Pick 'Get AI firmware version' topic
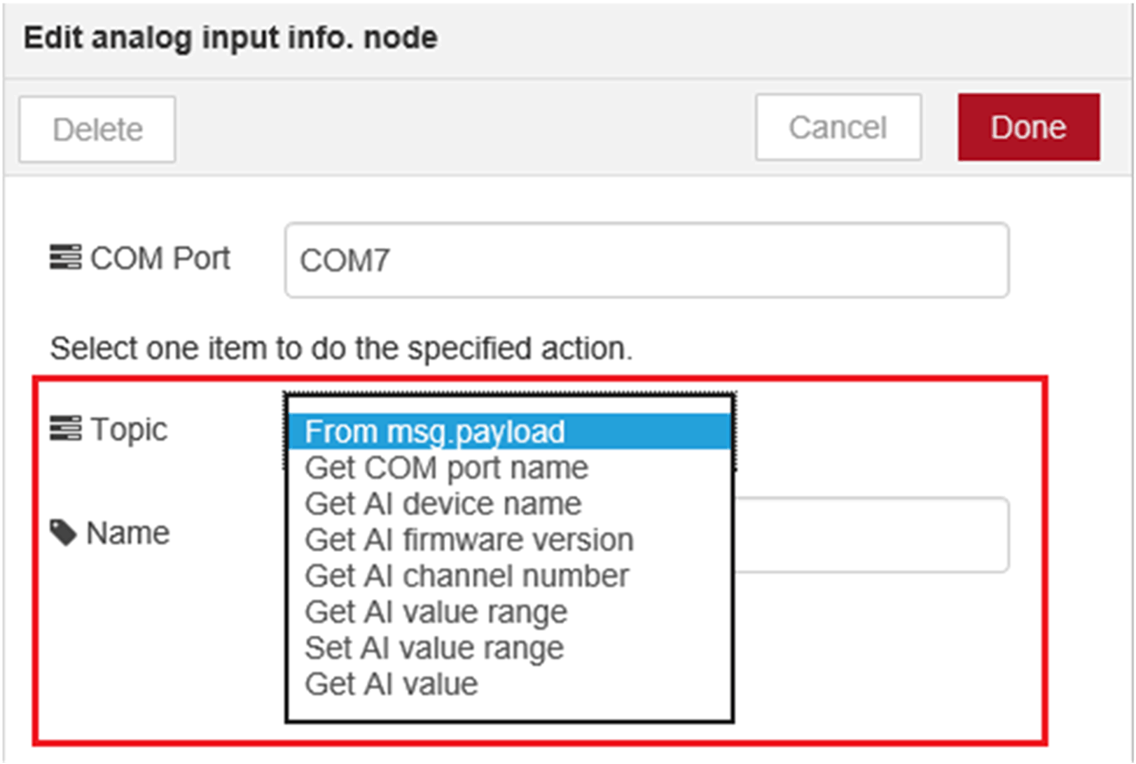This screenshot has height=764, width=1136. [469, 540]
